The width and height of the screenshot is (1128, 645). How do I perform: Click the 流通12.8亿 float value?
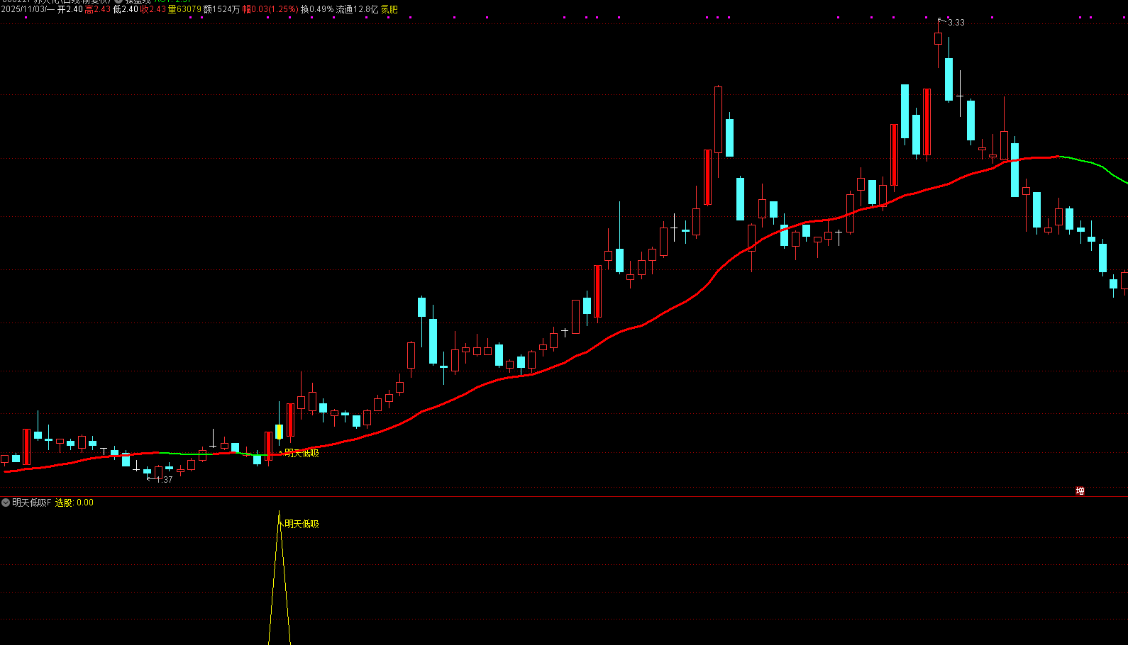tap(358, 10)
